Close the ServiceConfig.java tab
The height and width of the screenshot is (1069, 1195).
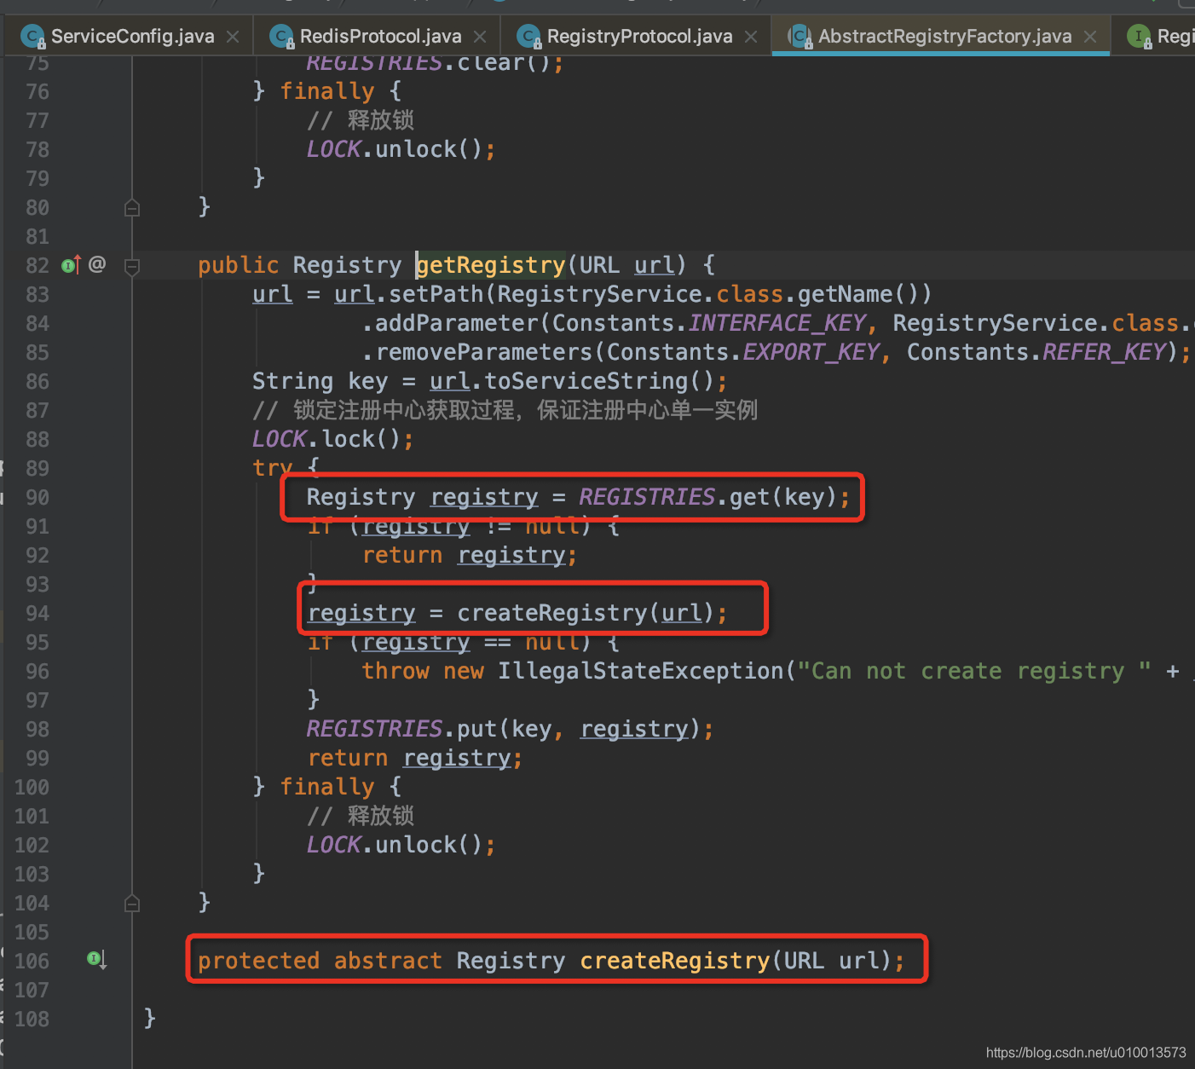click(233, 37)
